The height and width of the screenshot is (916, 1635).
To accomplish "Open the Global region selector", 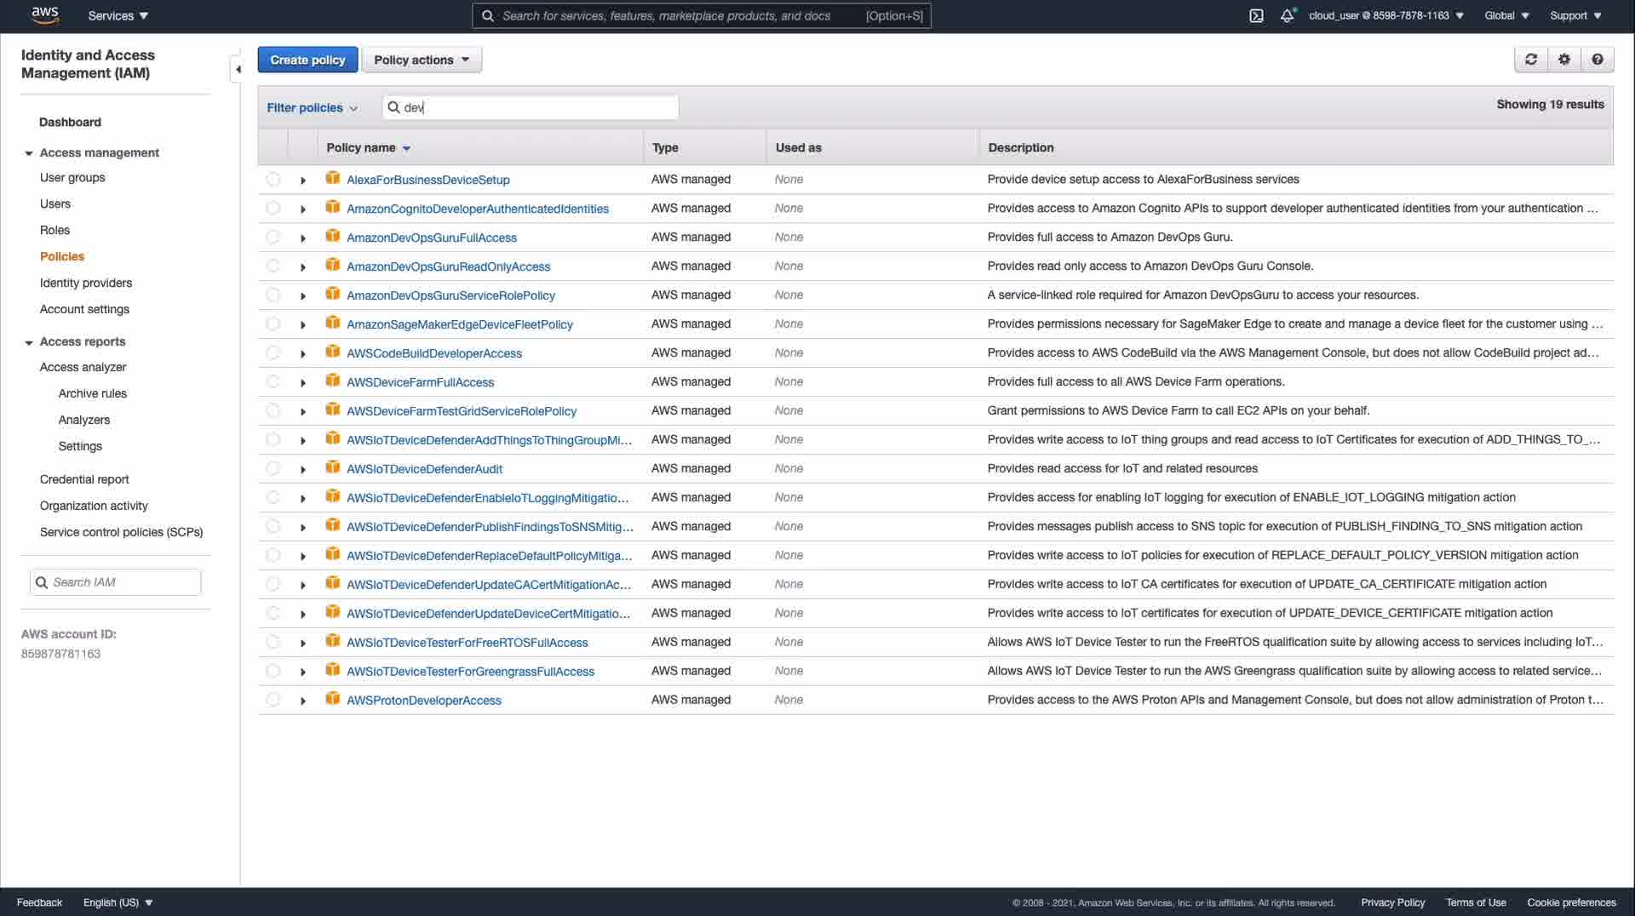I will click(x=1506, y=15).
